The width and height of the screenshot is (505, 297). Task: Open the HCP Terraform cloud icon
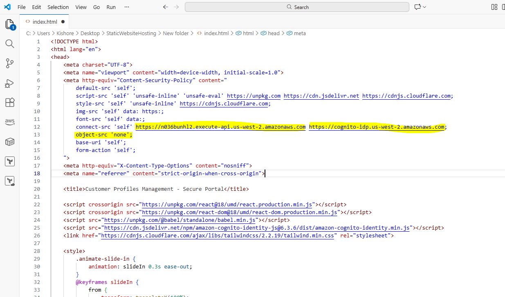[x=10, y=181]
